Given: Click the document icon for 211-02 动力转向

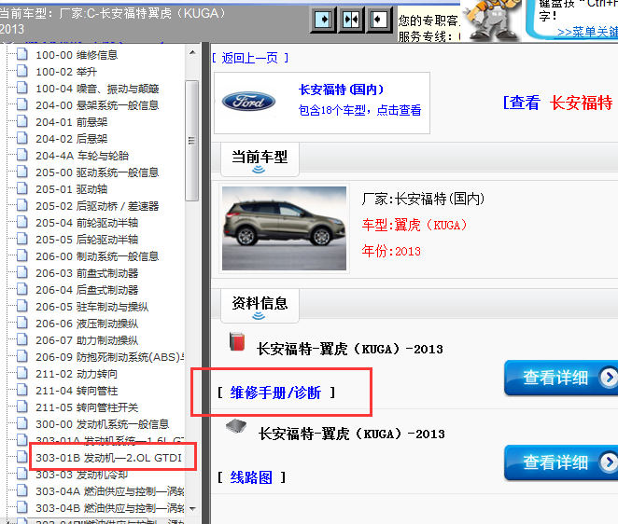Looking at the screenshot, I should 22,373.
